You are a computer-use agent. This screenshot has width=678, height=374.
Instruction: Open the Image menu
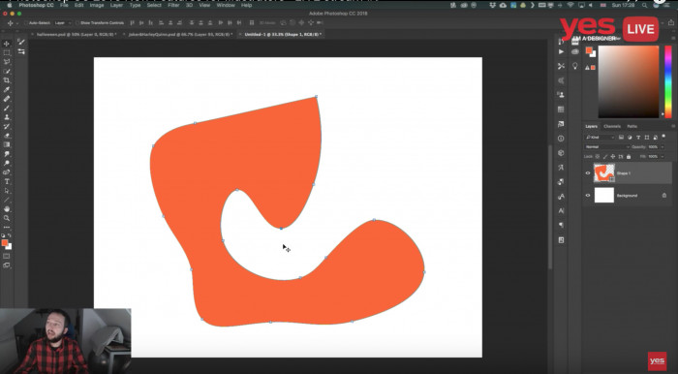(x=97, y=5)
